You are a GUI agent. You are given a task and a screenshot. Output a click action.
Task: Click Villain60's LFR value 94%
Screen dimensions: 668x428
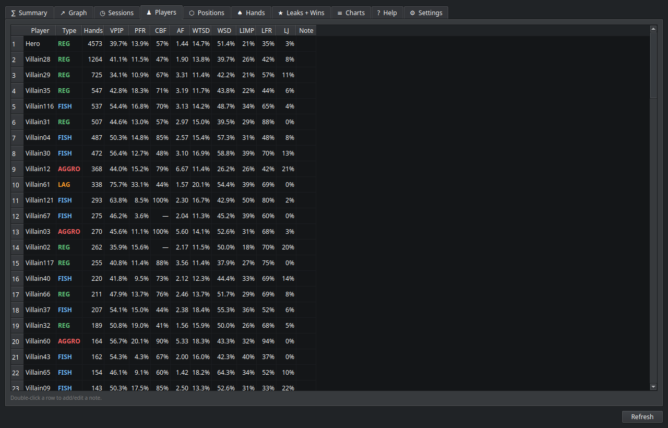[x=268, y=341]
